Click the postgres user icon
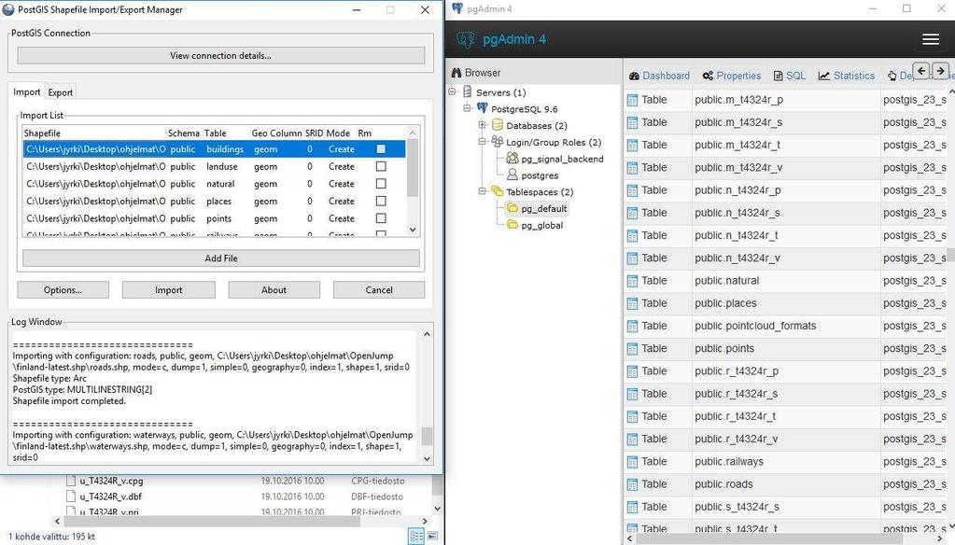This screenshot has width=955, height=545. tap(513, 175)
